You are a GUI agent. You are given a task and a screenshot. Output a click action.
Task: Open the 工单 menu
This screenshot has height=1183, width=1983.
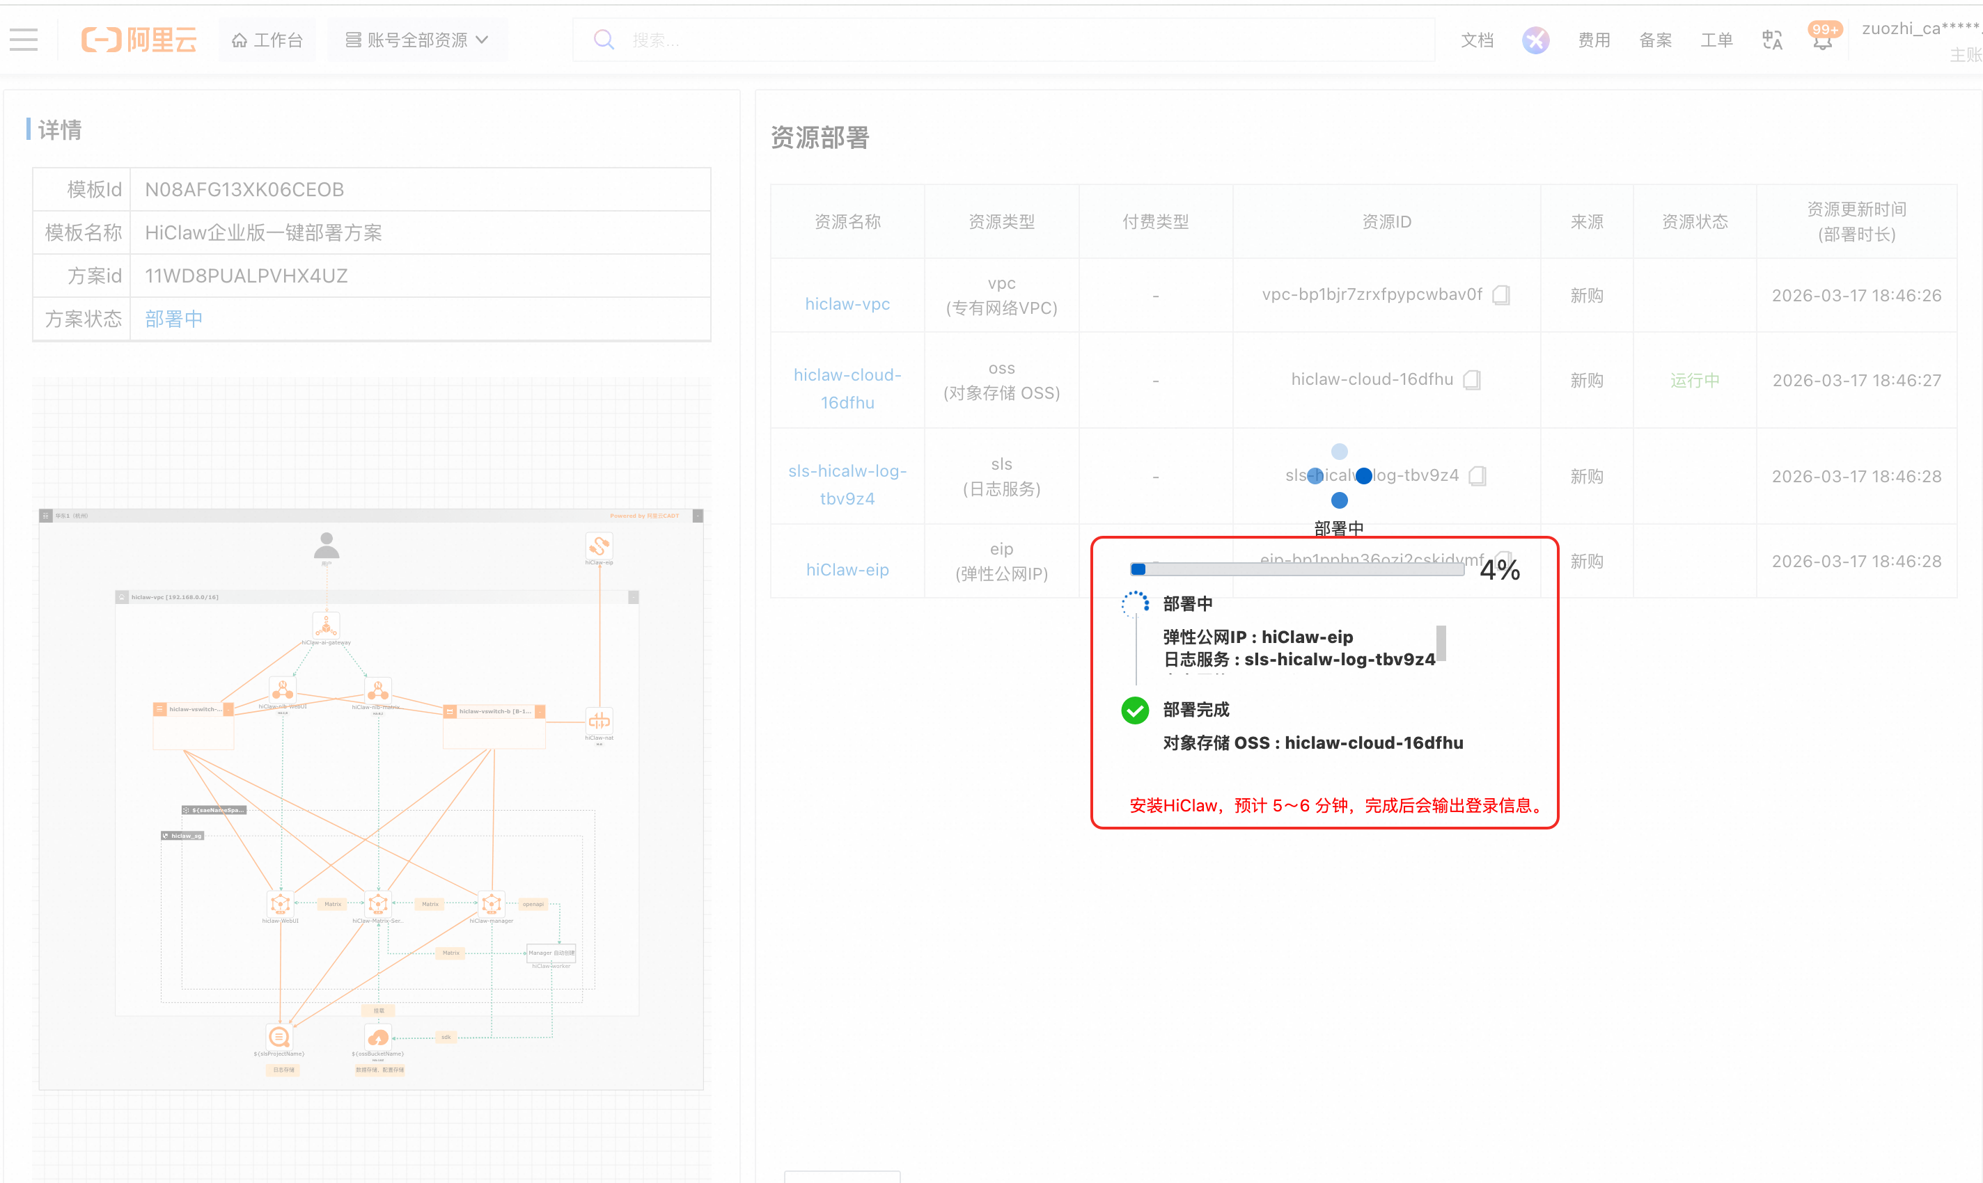1716,40
